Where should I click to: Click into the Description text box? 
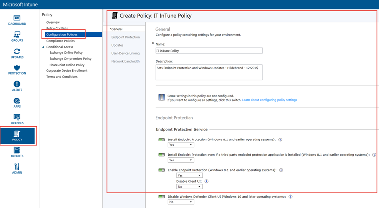(x=209, y=72)
